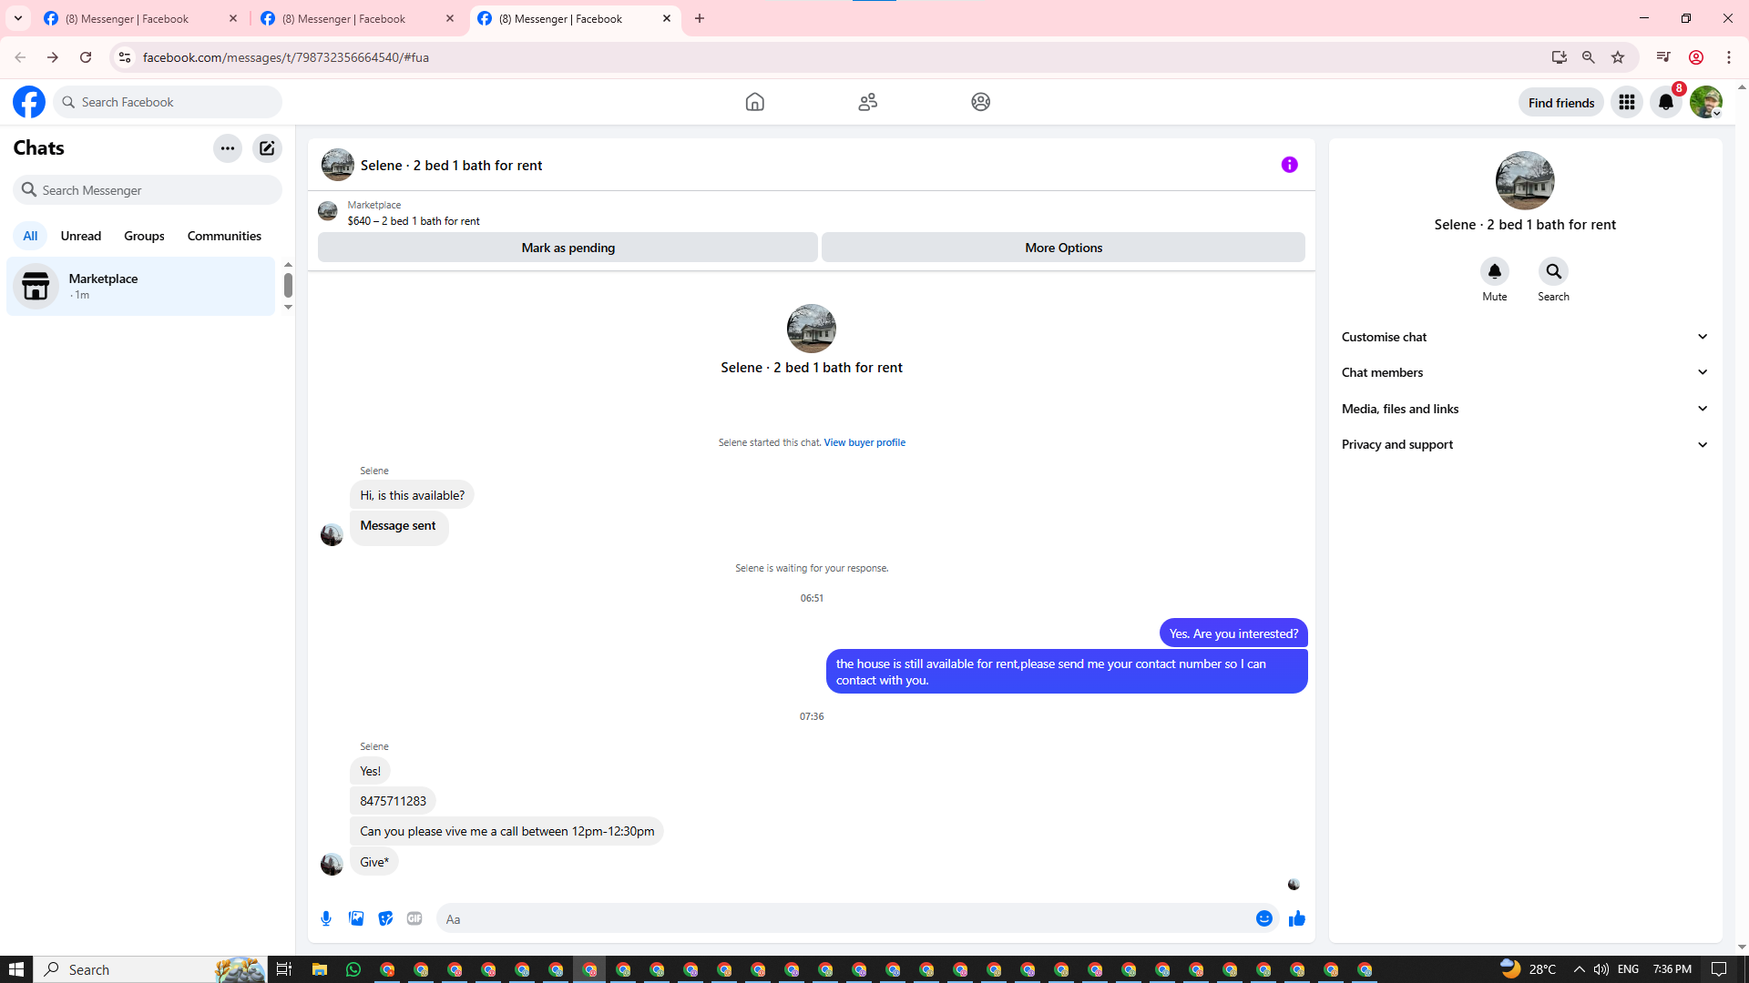Viewport: 1749px width, 983px height.
Task: Toggle the conversation information panel icon
Action: [x=1289, y=165]
